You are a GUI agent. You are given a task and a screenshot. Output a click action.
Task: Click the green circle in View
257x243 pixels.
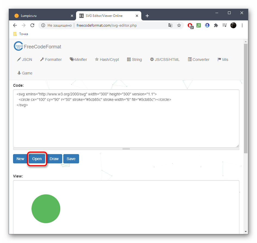(x=46, y=208)
